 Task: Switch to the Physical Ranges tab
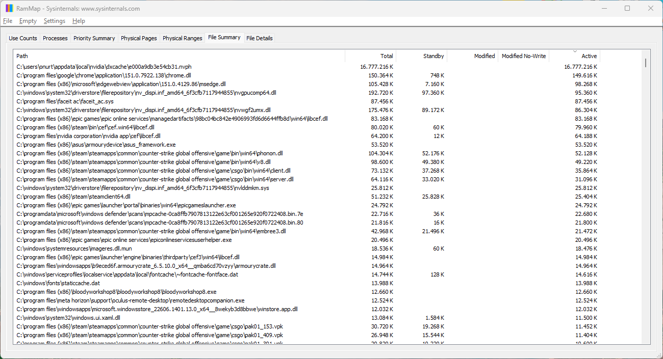tap(183, 38)
